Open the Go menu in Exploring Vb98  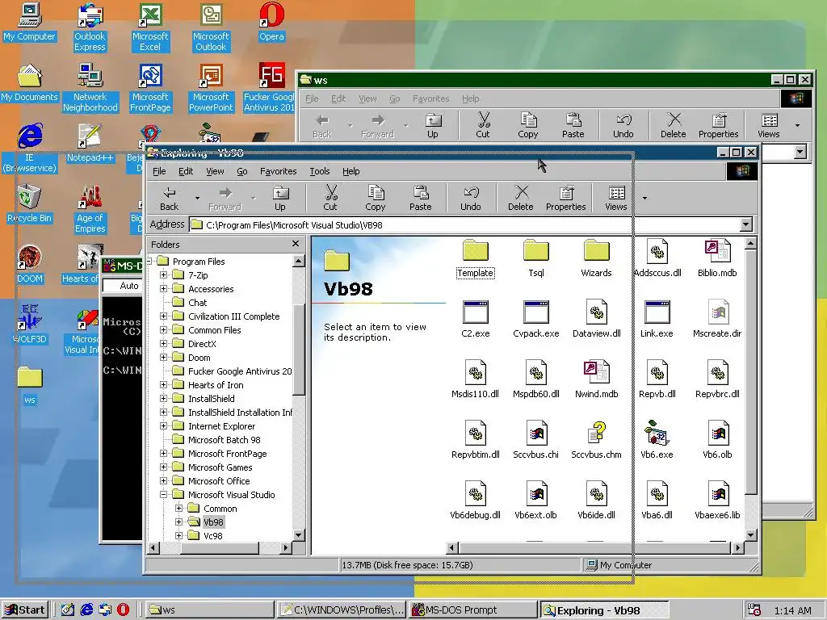242,171
